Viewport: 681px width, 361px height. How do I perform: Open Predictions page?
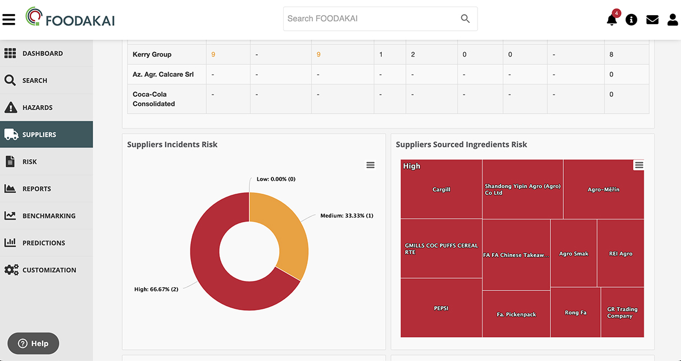tap(47, 243)
